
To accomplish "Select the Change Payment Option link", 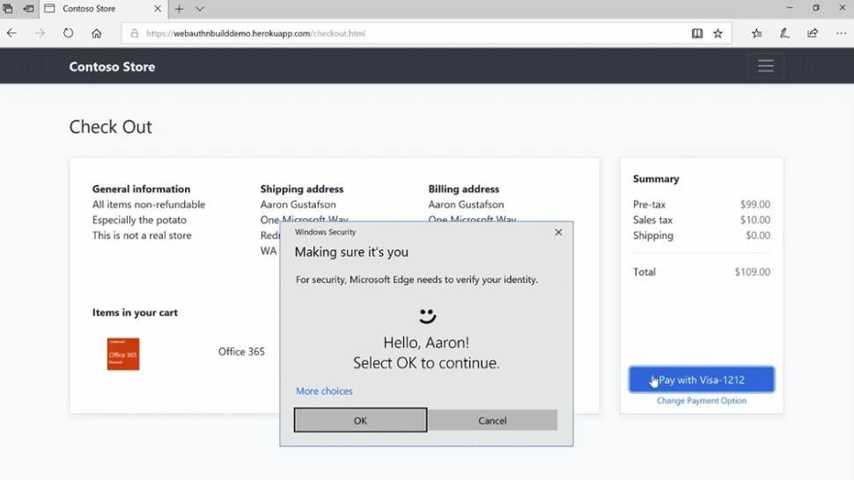I will [x=701, y=401].
